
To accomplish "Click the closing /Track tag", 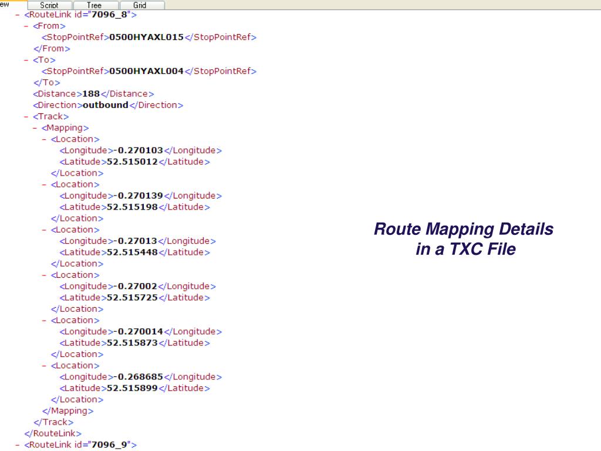I will coord(53,422).
